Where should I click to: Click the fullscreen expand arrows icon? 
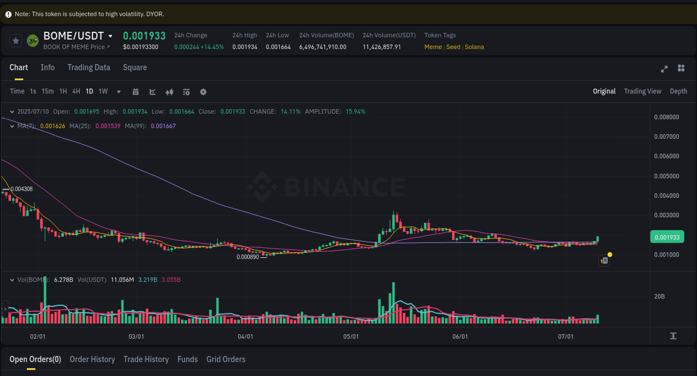pos(664,69)
